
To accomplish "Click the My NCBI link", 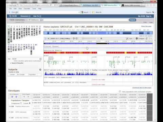I will click(x=141, y=16).
